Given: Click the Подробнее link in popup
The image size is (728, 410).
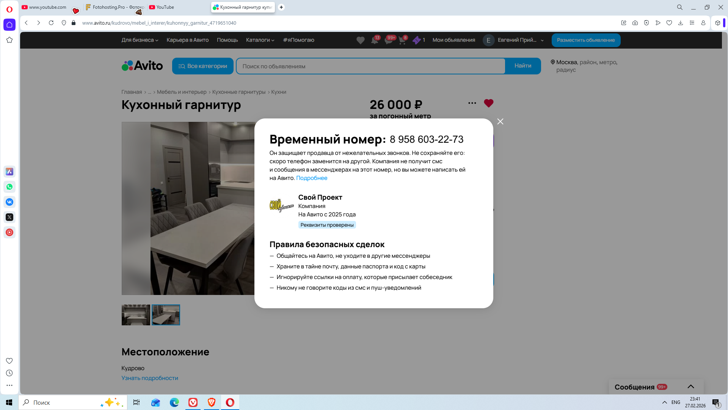Looking at the screenshot, I should pos(311,178).
